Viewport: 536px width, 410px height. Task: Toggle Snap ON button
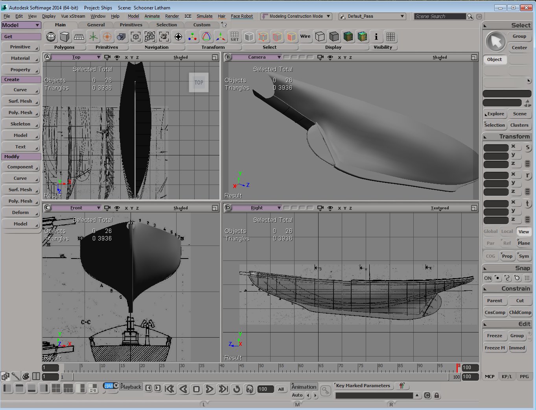pos(488,278)
